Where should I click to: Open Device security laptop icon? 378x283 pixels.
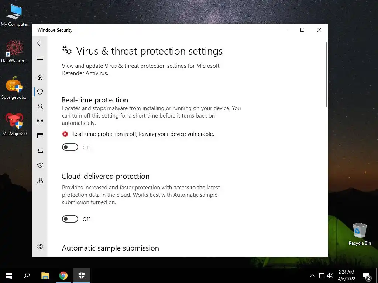click(x=40, y=151)
